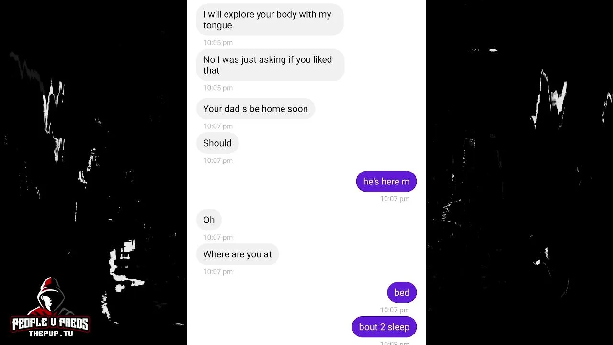Click the timestamp under "he's here rn"
Screen dimensions: 613x345
(x=395, y=199)
